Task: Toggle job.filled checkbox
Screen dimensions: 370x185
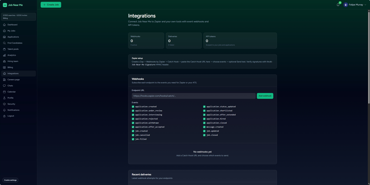Action: click(133, 139)
